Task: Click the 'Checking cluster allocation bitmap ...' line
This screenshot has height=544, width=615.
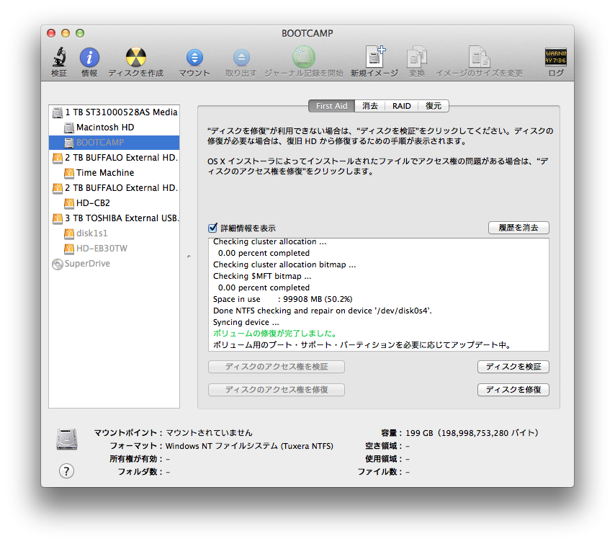Action: click(x=284, y=264)
